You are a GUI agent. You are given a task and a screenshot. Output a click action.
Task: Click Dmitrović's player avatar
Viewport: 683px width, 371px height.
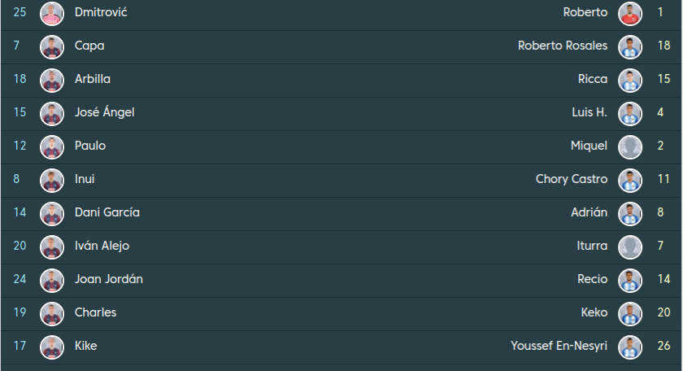[x=52, y=13]
